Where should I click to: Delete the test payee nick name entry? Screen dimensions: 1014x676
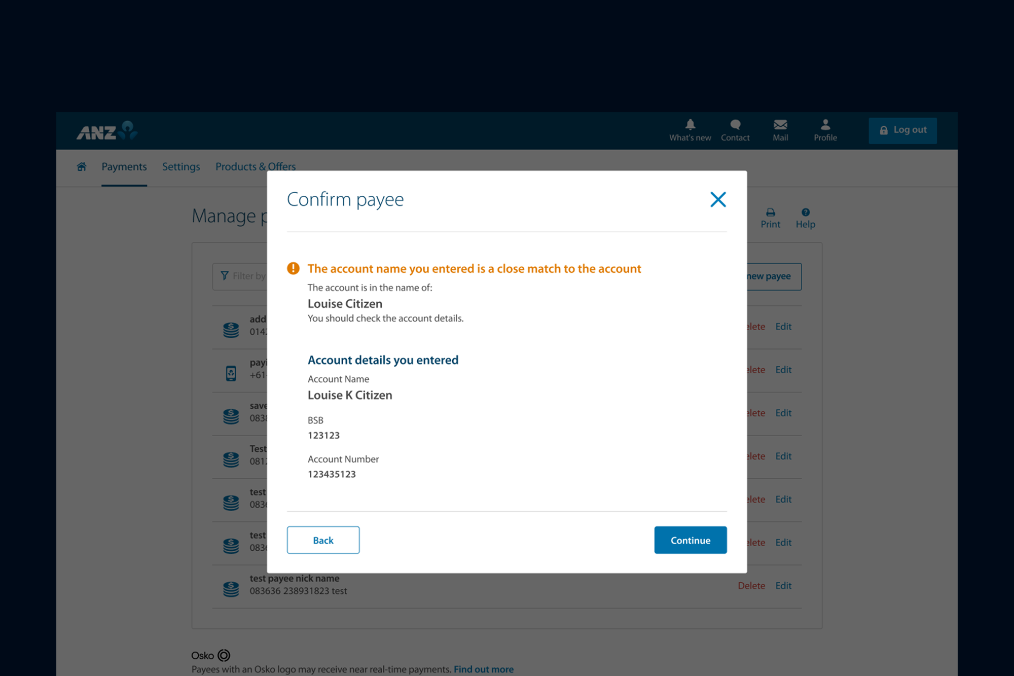[x=751, y=586]
